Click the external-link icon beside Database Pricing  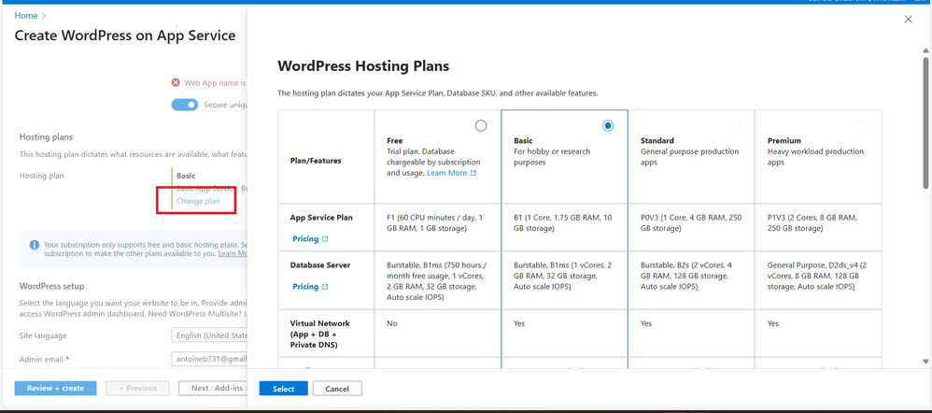(x=325, y=287)
